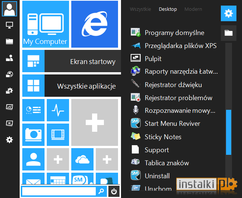Image resolution: width=242 pixels, height=198 pixels.
Task: Click the monitor icon in the sidebar
Action: (x=9, y=25)
